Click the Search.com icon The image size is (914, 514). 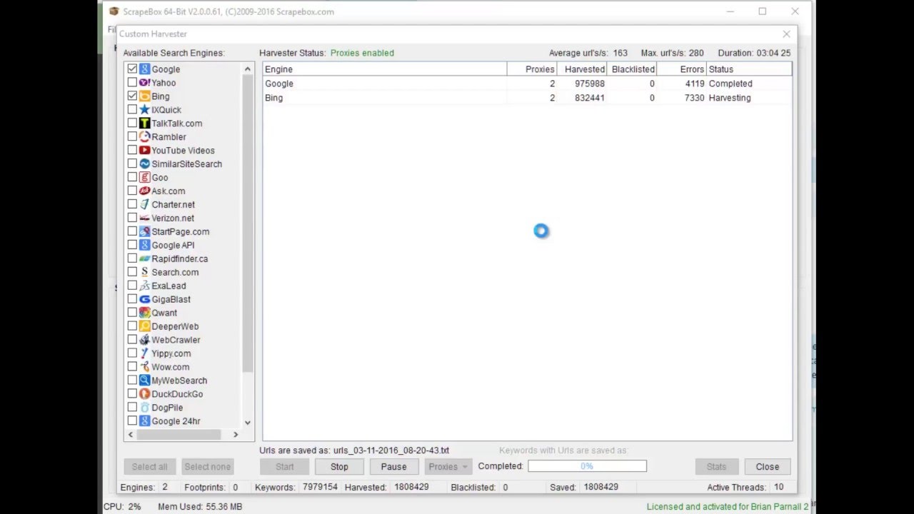pyautogui.click(x=144, y=273)
